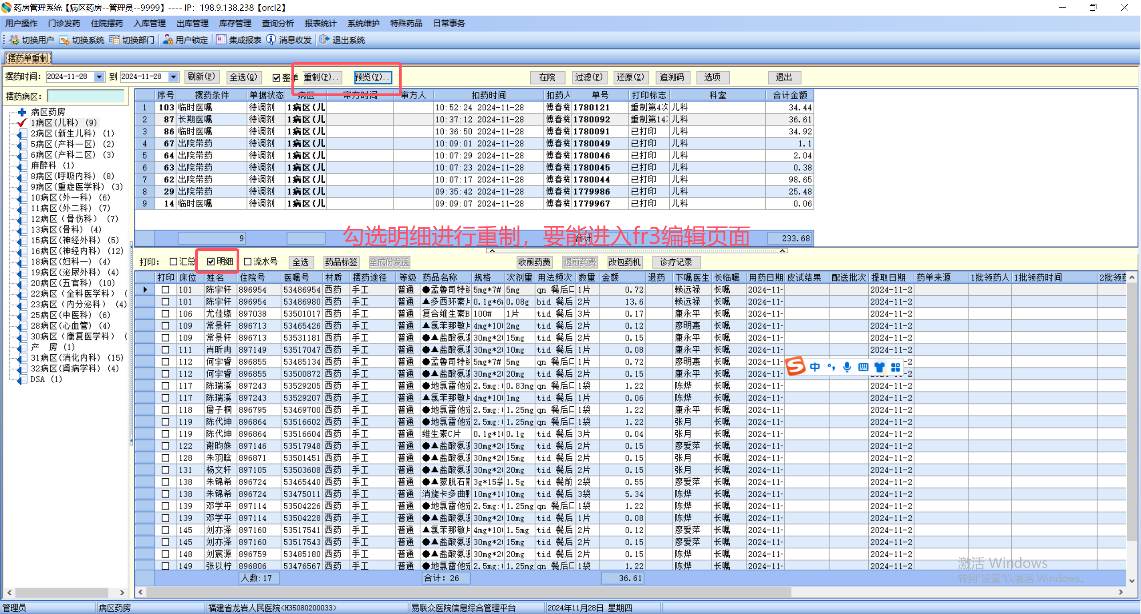
Task: Click the Sogou input method S icon
Action: pyautogui.click(x=796, y=367)
